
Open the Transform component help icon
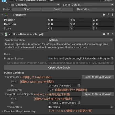click(x=104, y=15)
